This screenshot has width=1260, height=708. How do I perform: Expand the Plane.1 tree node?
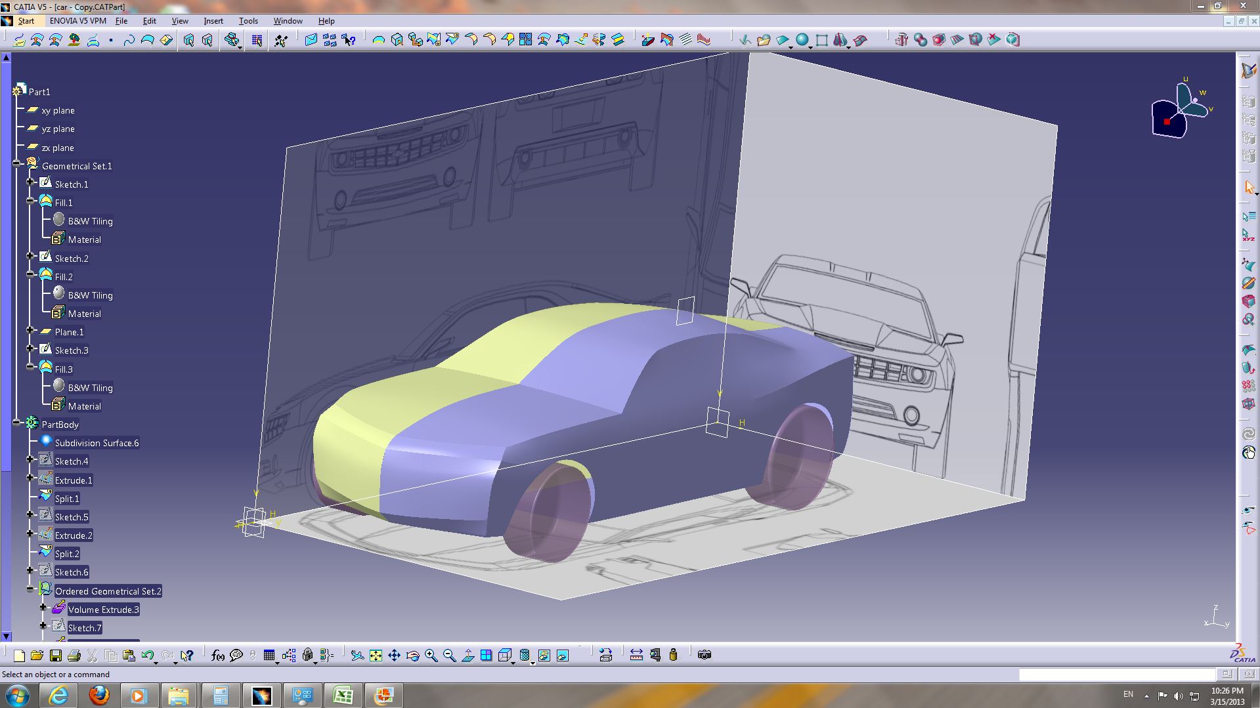30,329
